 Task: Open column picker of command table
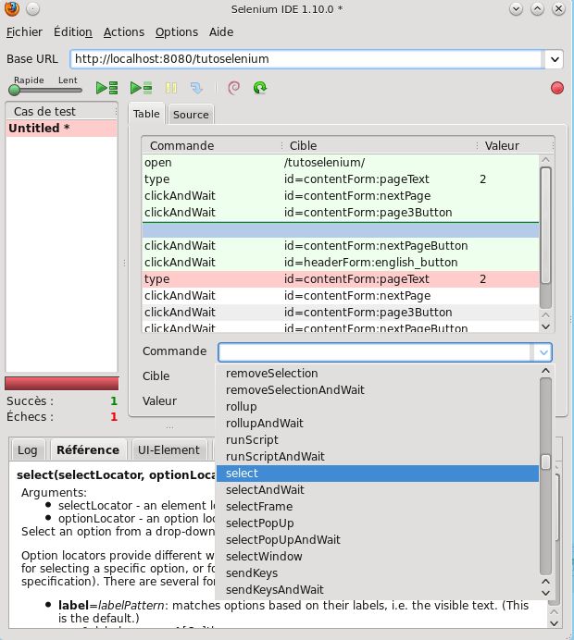[x=553, y=146]
